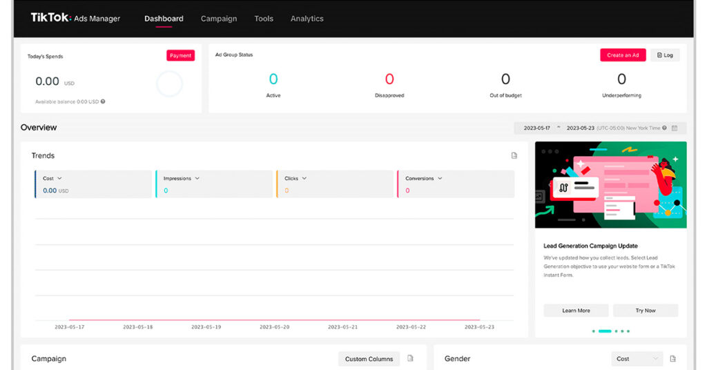
Task: Expand the Cost metric dropdown
Action: coord(59,179)
